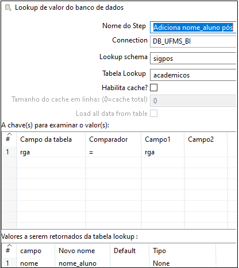This screenshot has height=268, width=239.
Task: Select the equals comparator cell in row 1
Action: coord(114,152)
